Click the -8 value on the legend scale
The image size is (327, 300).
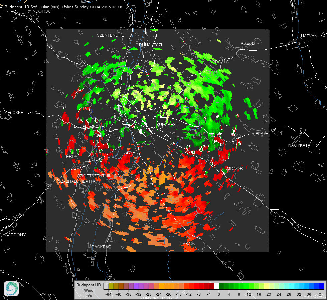(199, 294)
